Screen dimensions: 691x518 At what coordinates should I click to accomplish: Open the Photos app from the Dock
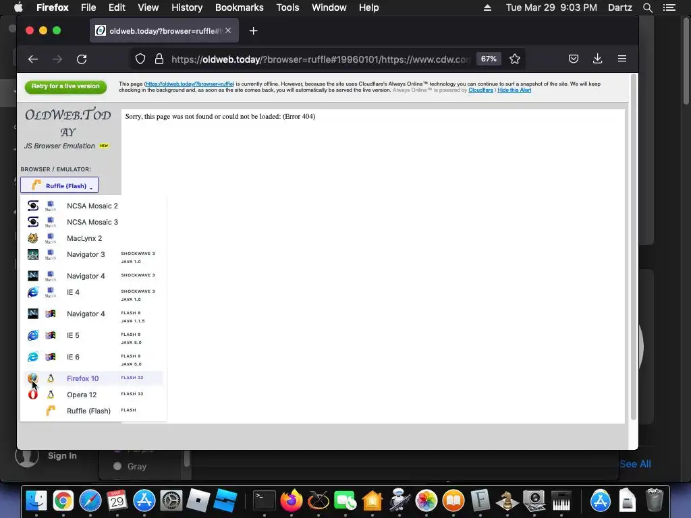(426, 500)
